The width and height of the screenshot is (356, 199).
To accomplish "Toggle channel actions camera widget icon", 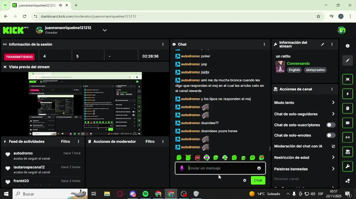I will [x=348, y=152].
